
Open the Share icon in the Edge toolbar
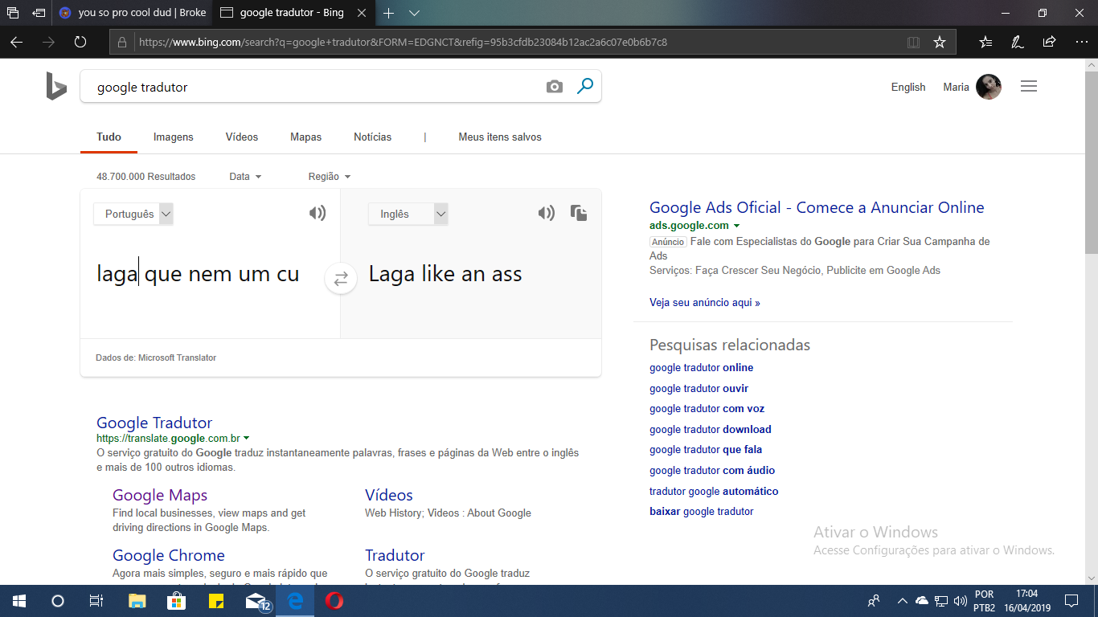tap(1049, 42)
